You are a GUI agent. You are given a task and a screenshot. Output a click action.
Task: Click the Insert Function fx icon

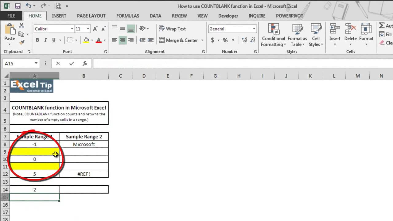[x=85, y=64]
